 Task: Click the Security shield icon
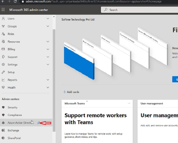3,107
